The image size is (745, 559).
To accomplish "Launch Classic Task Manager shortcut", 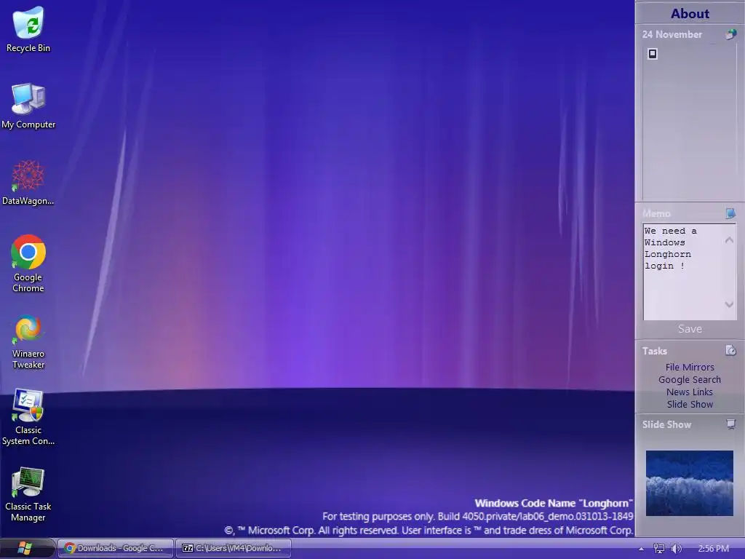I will pos(28,494).
